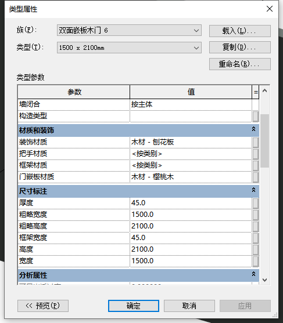The image size is (283, 323).
Task: Open the 族 family dropdown
Action: click(129, 30)
